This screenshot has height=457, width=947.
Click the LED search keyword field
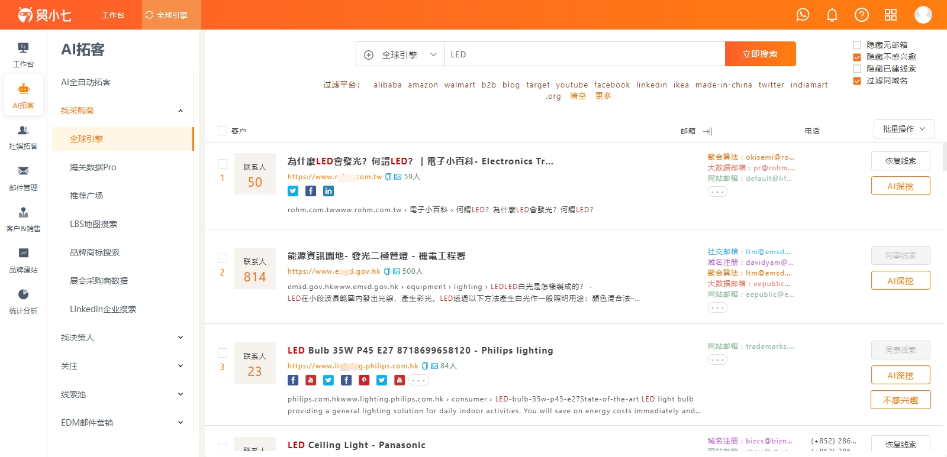[x=584, y=54]
